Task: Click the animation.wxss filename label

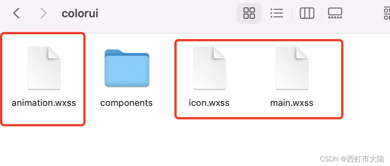Action: (x=44, y=103)
